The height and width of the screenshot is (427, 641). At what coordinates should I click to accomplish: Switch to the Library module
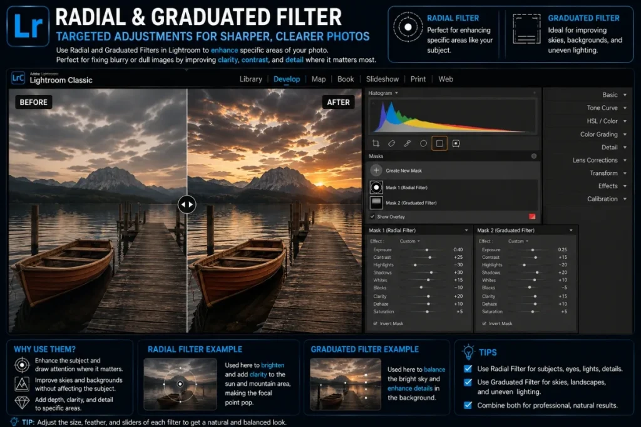tap(250, 79)
